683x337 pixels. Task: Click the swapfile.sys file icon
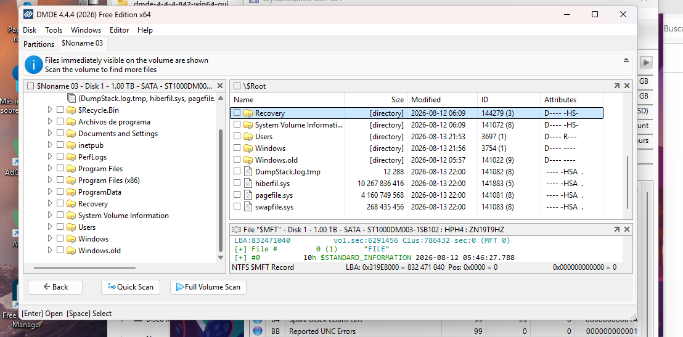[248, 207]
